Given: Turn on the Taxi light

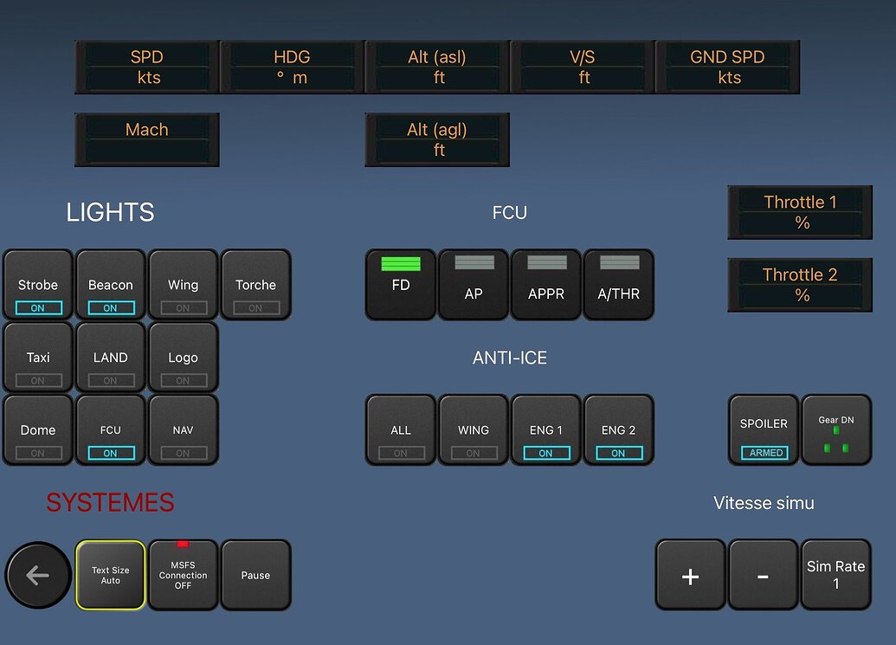Looking at the screenshot, I should (37, 358).
